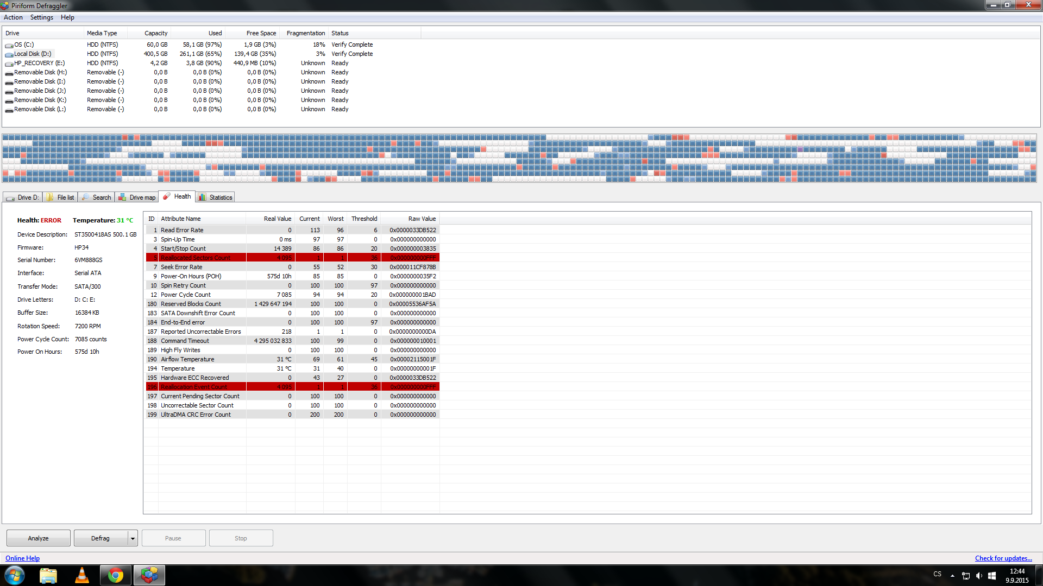Open Google Chrome from the taskbar

(116, 575)
